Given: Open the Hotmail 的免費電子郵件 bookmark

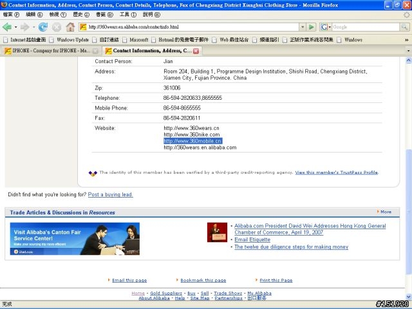Looking at the screenshot, I should point(180,40).
